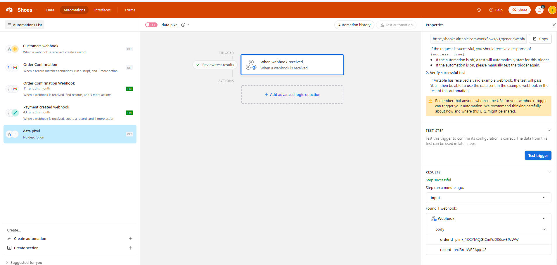The height and width of the screenshot is (265, 557).
Task: Collapse the body result row
Action: [544, 229]
